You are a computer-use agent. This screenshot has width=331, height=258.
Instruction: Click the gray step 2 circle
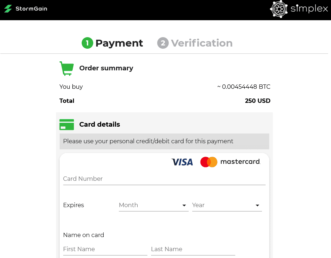point(163,43)
